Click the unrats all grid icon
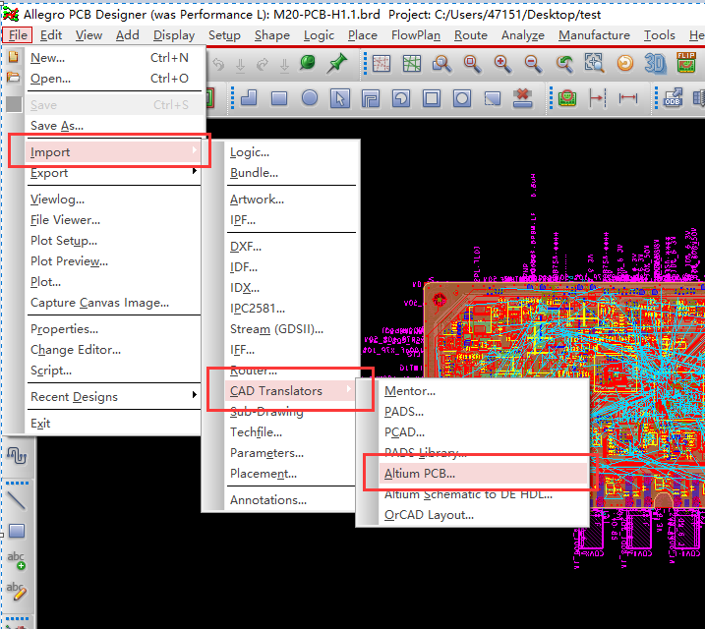705x629 pixels. coord(382,63)
